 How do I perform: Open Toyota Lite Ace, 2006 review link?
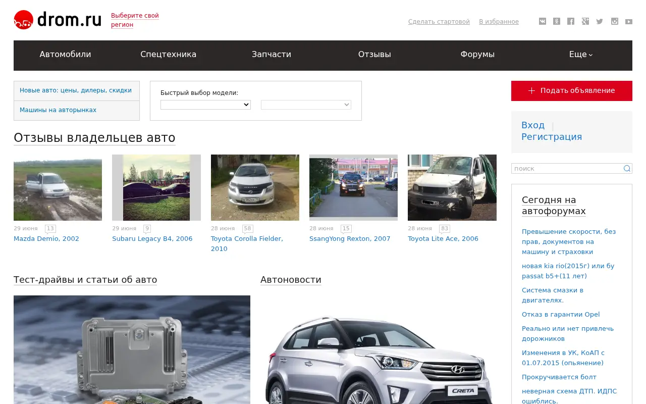443,239
